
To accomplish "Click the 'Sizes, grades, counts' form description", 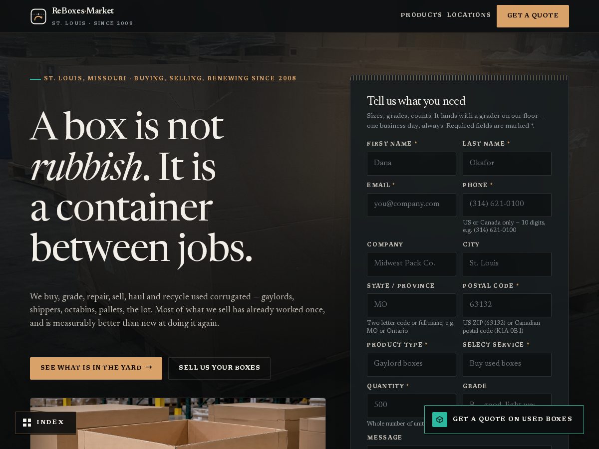I will pyautogui.click(x=456, y=121).
